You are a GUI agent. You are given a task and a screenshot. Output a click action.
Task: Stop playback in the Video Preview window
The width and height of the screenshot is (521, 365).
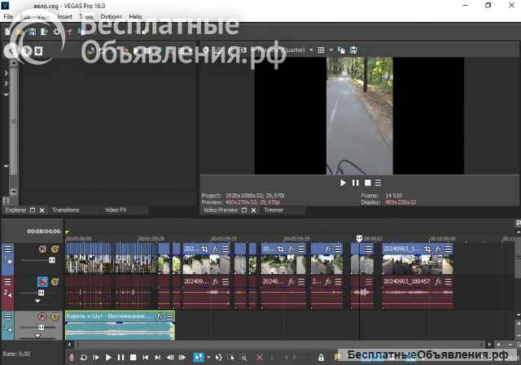(367, 183)
